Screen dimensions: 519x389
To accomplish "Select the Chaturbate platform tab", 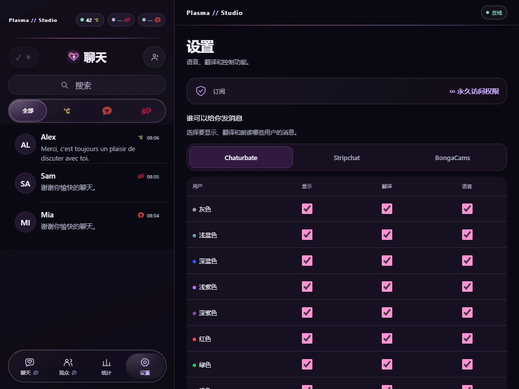I will click(x=241, y=158).
